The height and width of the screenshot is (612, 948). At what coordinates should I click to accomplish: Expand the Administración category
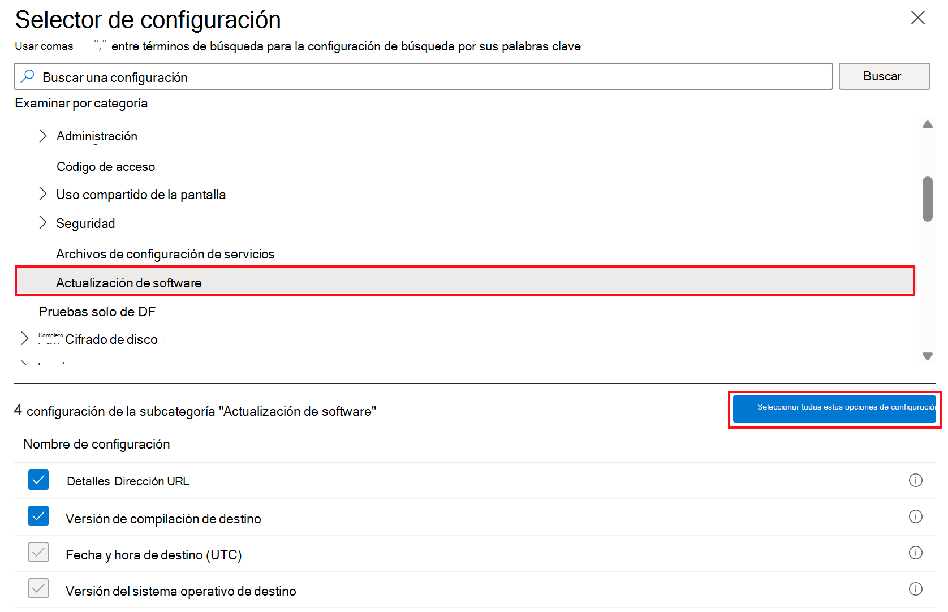point(42,136)
